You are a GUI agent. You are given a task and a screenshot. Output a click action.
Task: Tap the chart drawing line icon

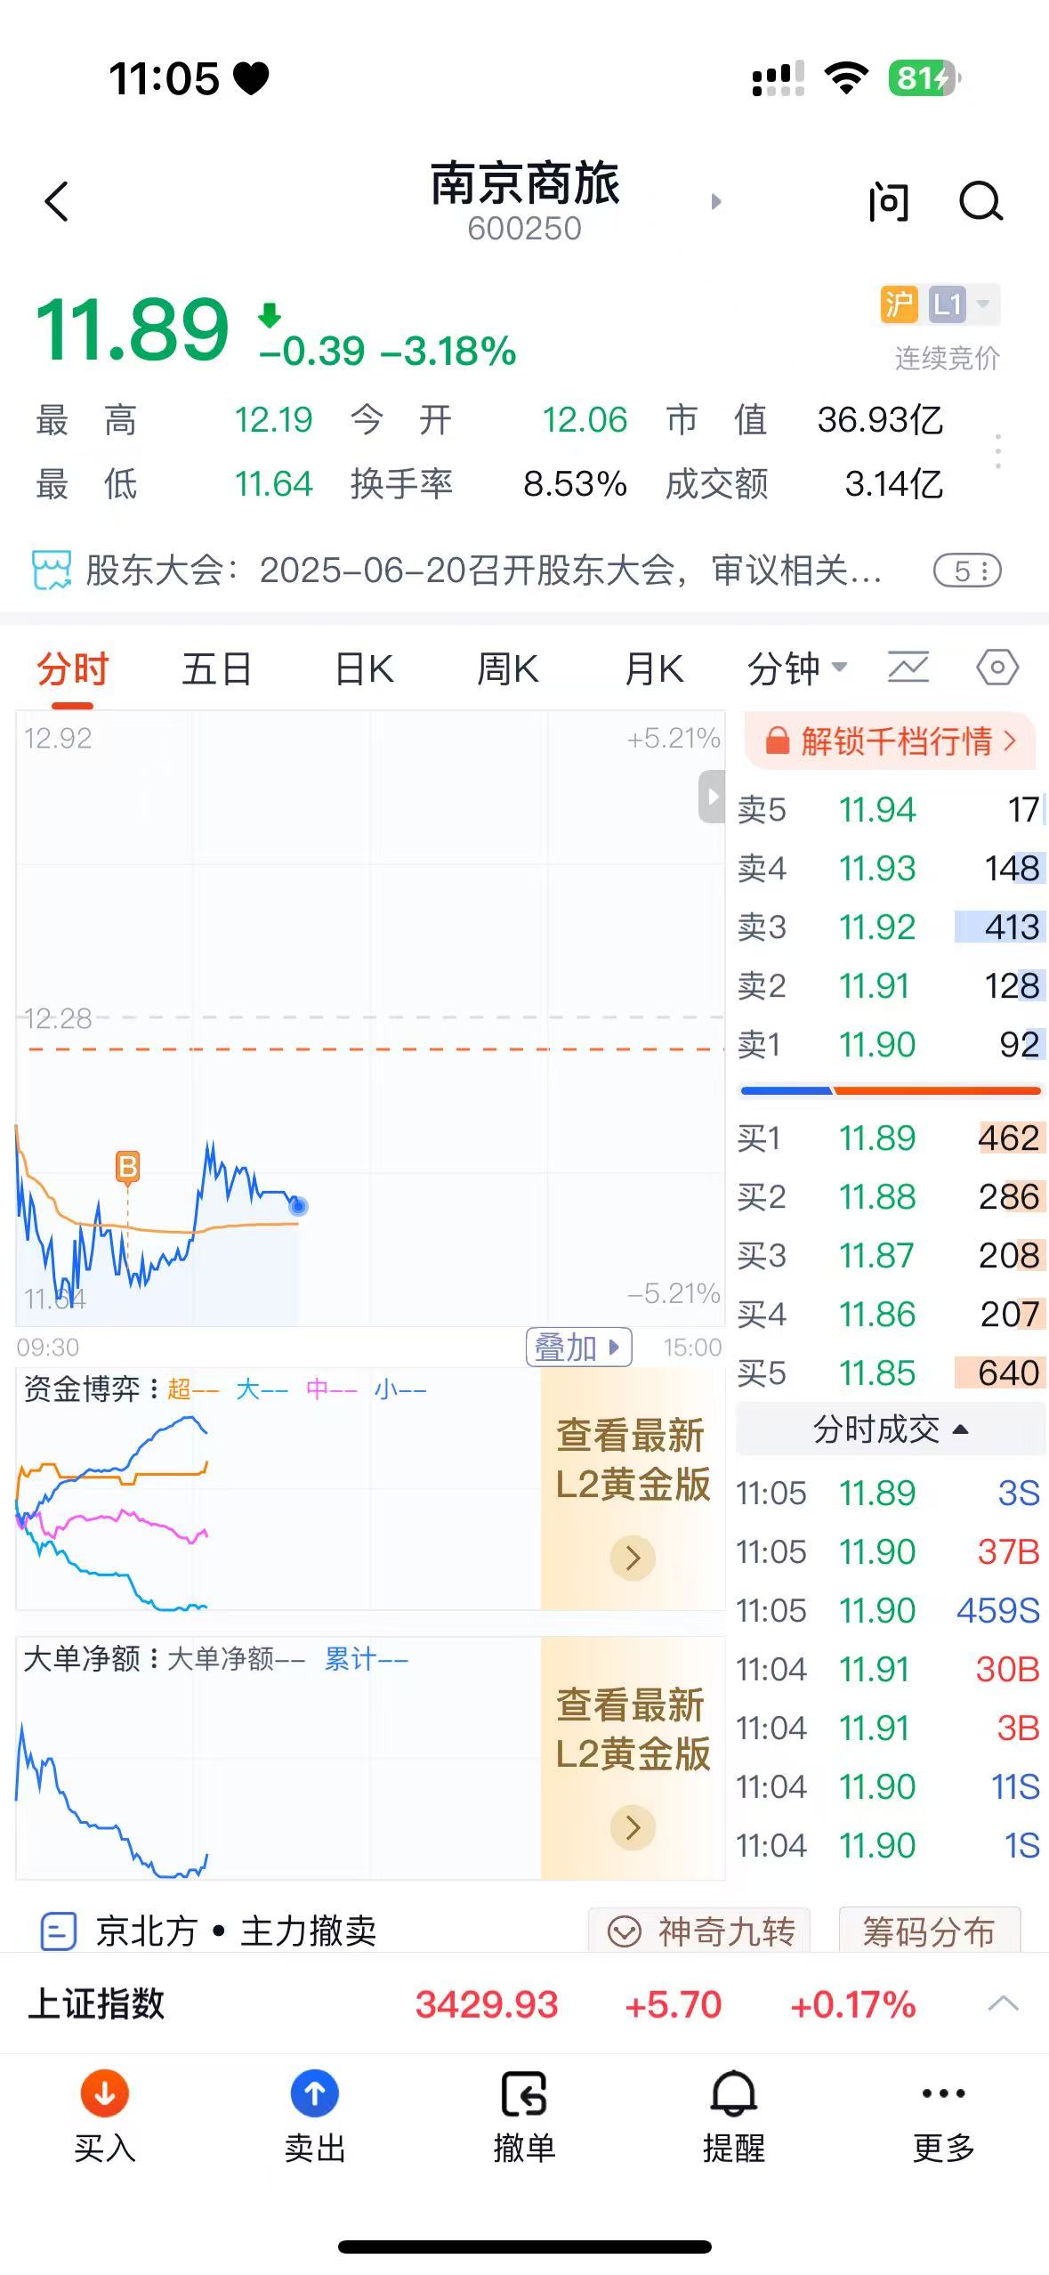[908, 668]
